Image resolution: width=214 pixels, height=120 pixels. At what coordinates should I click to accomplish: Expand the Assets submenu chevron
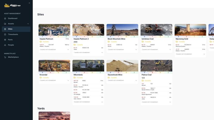pyautogui.click(x=28, y=24)
